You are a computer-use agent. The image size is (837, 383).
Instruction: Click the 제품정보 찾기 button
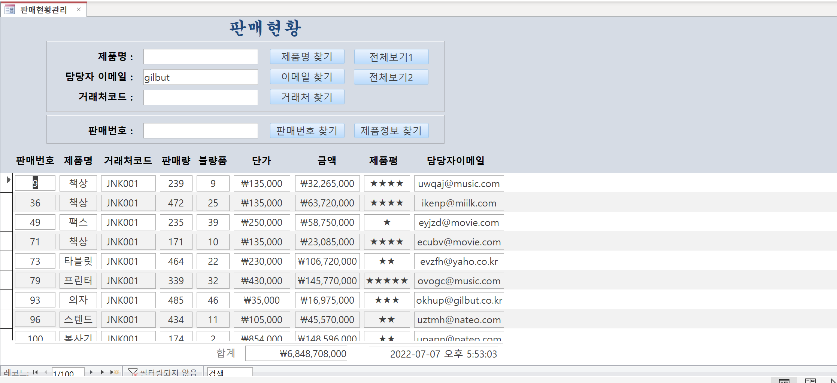click(391, 131)
